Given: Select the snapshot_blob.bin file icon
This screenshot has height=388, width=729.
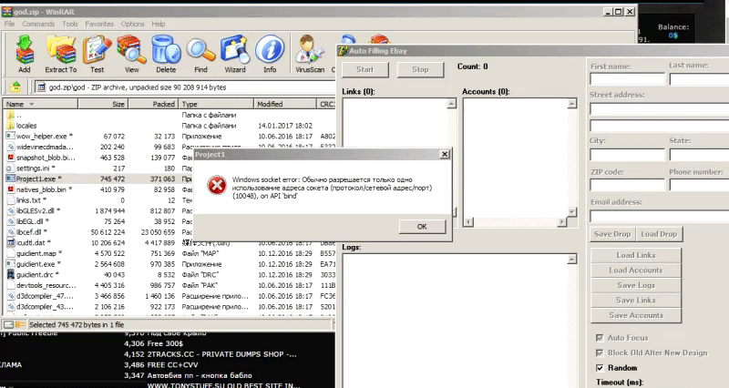Looking at the screenshot, I should (x=10, y=158).
